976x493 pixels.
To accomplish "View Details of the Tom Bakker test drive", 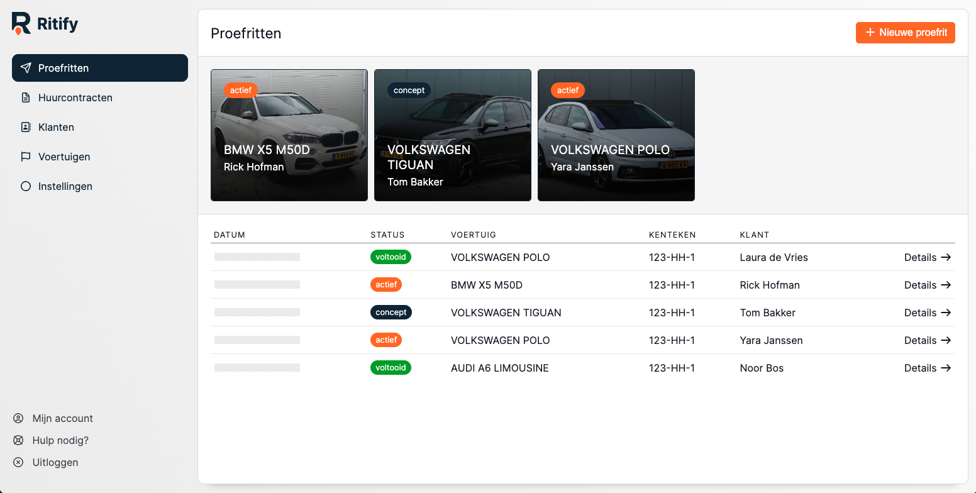I will [928, 313].
